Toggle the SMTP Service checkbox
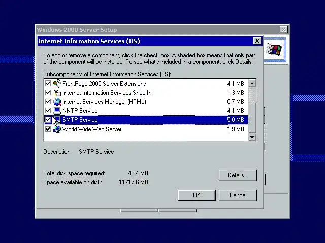Viewport: 325px width, 243px height. pos(48,120)
